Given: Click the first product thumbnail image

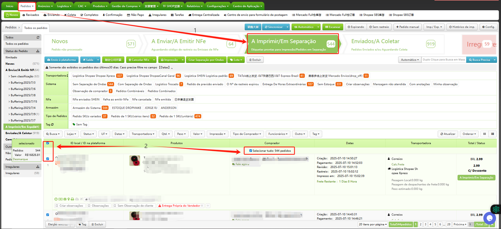Looking at the screenshot, I should click(135, 161).
